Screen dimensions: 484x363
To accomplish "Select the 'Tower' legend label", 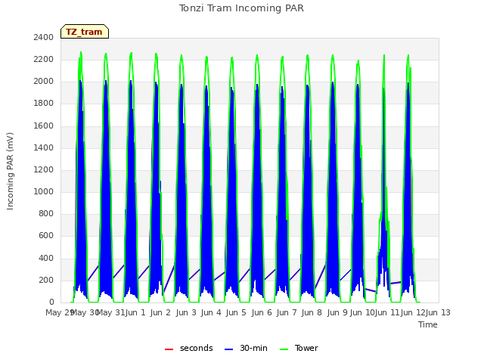I will [x=306, y=348].
